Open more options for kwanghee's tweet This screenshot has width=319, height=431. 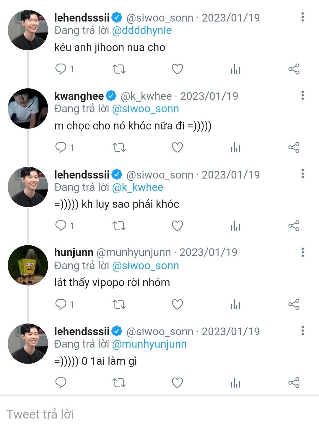coord(302,95)
